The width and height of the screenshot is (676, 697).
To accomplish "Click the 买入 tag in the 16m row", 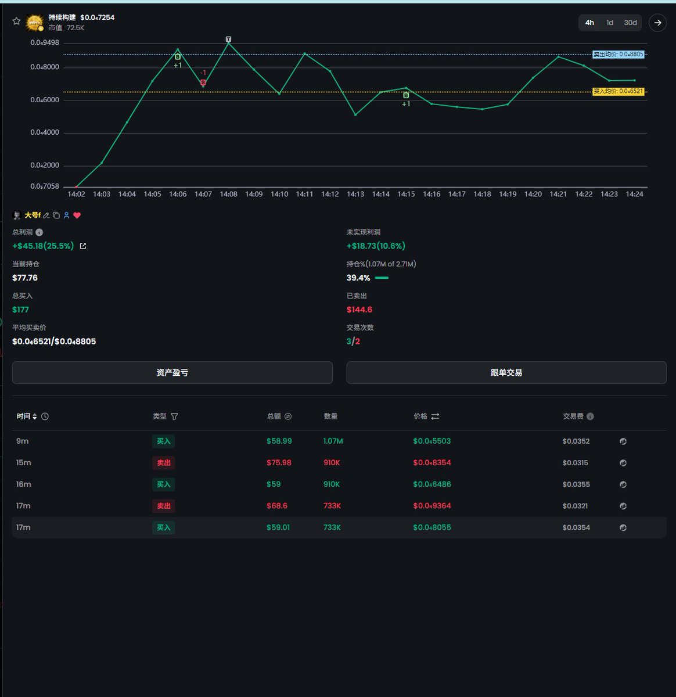I will click(x=164, y=484).
